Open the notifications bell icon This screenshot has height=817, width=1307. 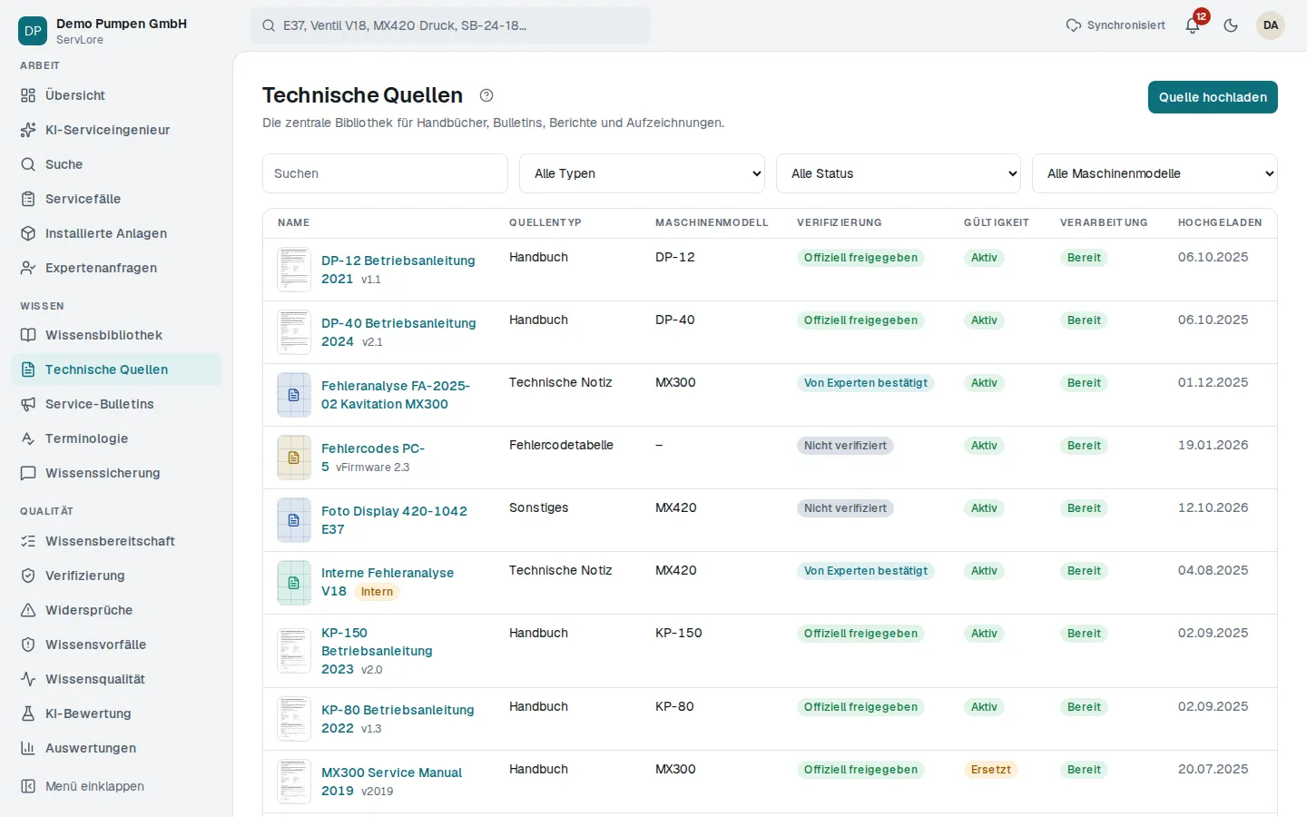click(x=1193, y=25)
